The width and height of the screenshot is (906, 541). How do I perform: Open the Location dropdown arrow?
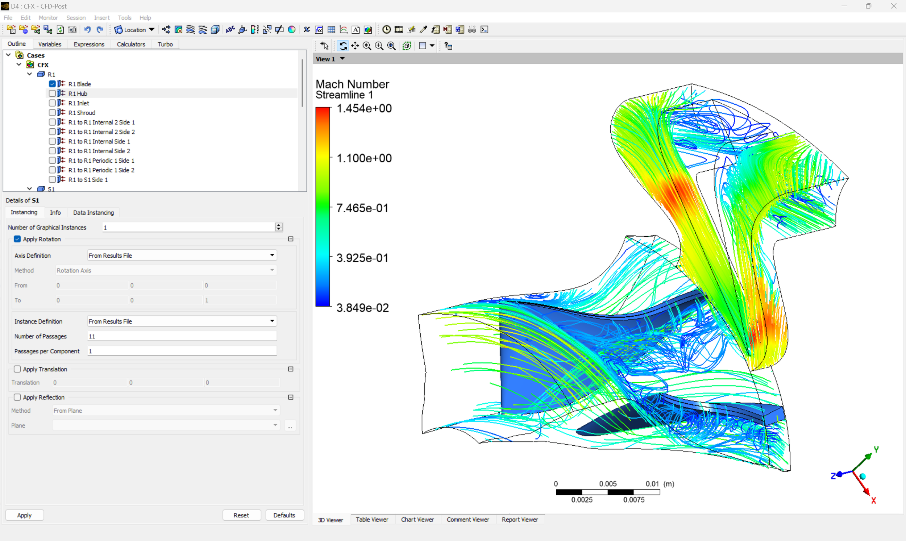152,30
